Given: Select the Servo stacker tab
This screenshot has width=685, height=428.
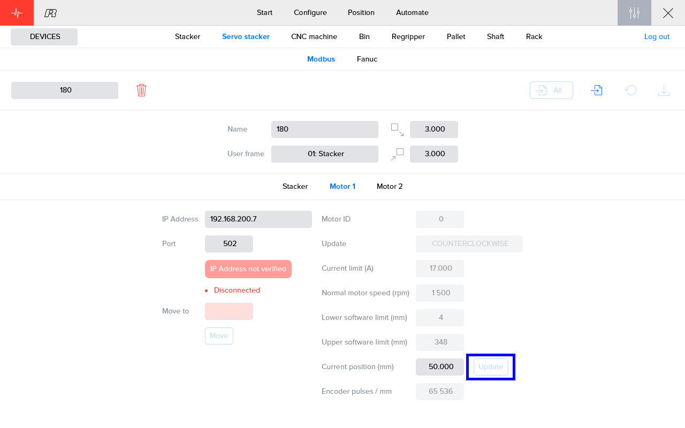Looking at the screenshot, I should click(x=246, y=36).
